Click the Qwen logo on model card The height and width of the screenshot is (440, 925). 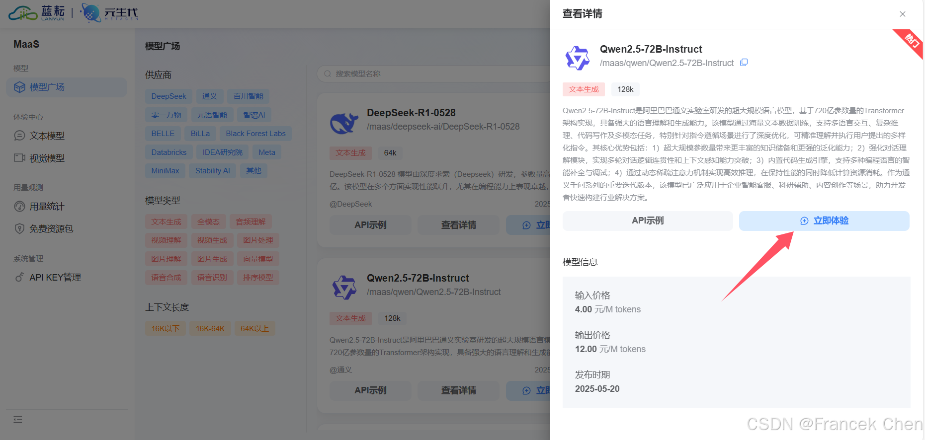344,288
